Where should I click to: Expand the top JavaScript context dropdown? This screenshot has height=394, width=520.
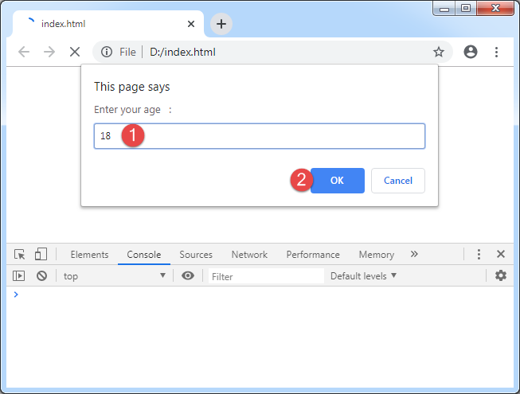114,276
